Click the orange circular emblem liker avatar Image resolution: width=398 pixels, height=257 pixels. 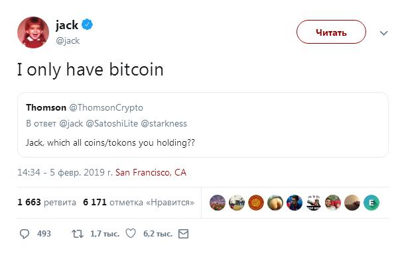coord(256,203)
